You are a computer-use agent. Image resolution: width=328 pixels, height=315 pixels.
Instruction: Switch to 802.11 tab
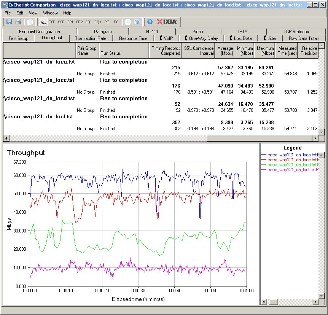[x=152, y=31]
